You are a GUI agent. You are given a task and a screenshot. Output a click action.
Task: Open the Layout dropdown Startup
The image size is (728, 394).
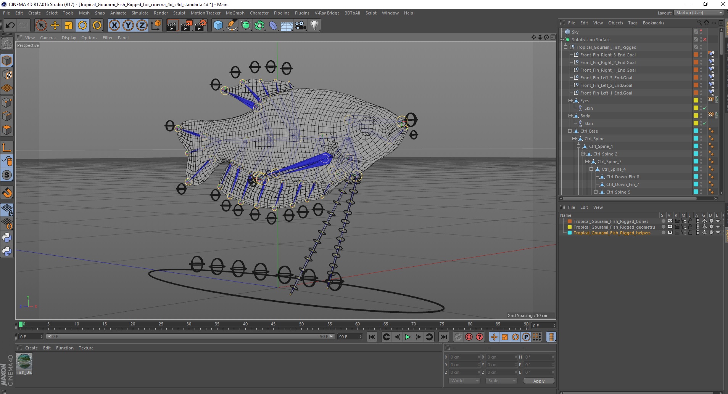[x=699, y=13]
